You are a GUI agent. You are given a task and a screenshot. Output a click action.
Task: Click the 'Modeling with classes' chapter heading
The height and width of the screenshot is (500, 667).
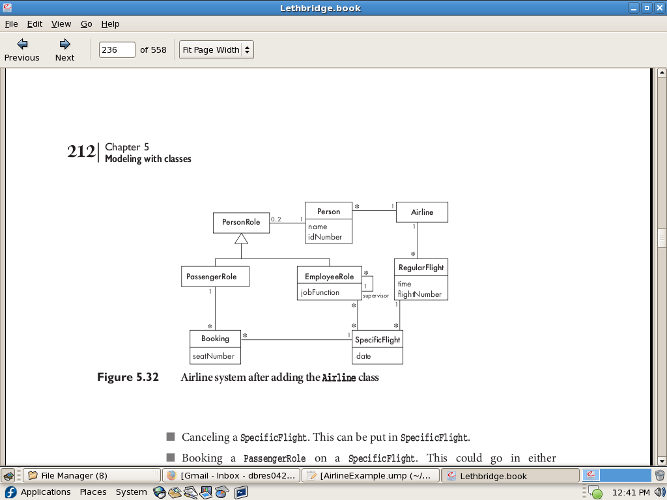coord(148,159)
